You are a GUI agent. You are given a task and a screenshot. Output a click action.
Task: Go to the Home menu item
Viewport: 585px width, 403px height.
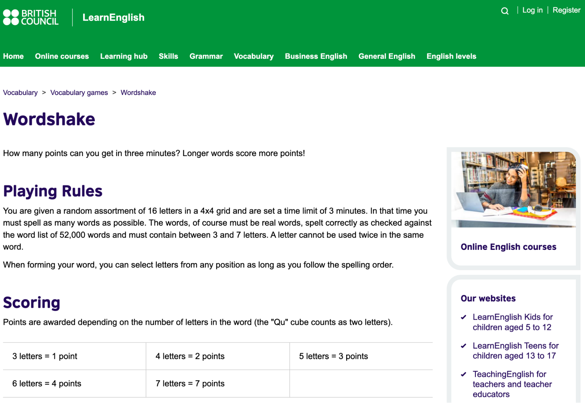13,56
